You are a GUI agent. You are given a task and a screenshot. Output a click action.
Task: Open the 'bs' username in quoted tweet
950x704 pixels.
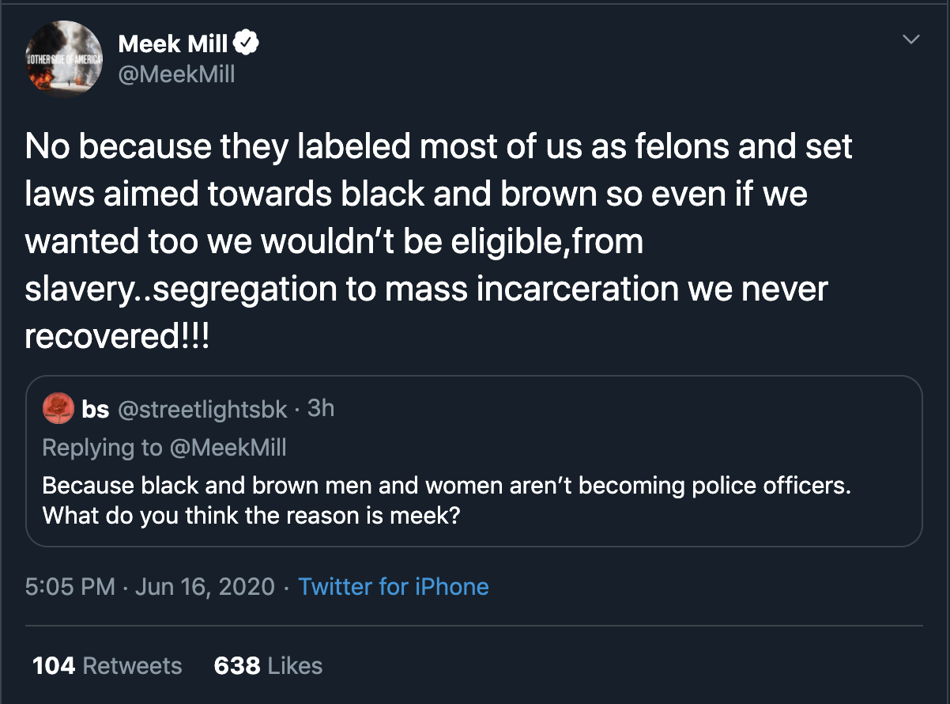[96, 408]
